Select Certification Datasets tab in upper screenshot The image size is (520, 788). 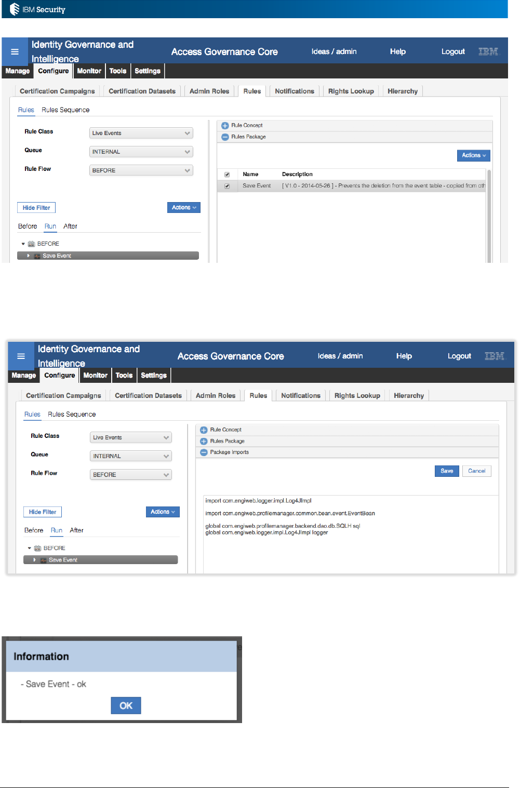142,91
